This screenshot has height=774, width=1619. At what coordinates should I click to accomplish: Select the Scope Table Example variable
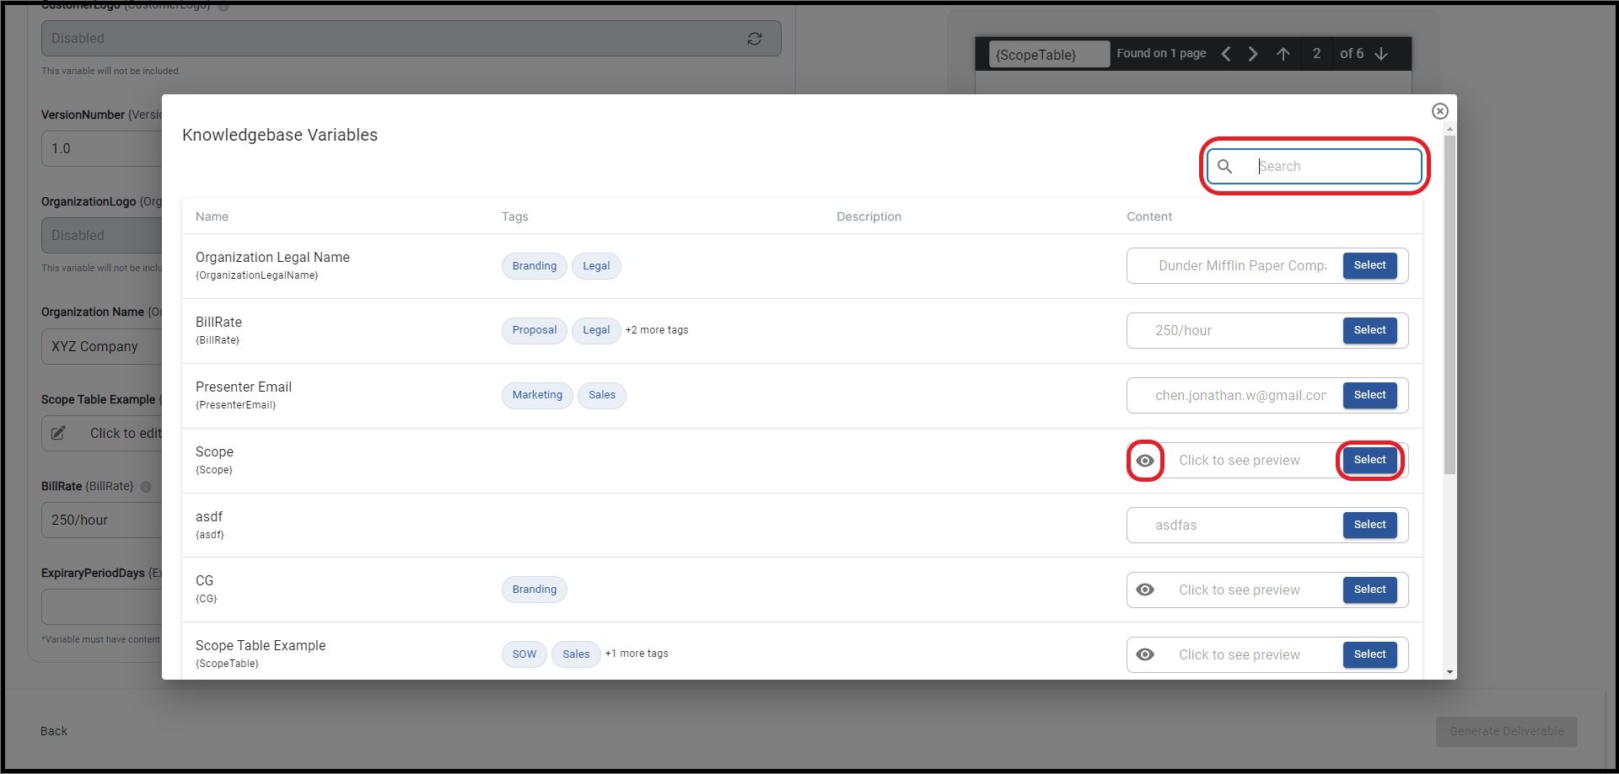[1369, 654]
